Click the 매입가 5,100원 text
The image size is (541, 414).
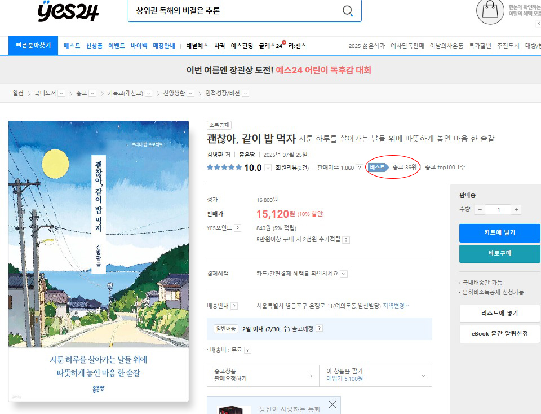click(345, 379)
